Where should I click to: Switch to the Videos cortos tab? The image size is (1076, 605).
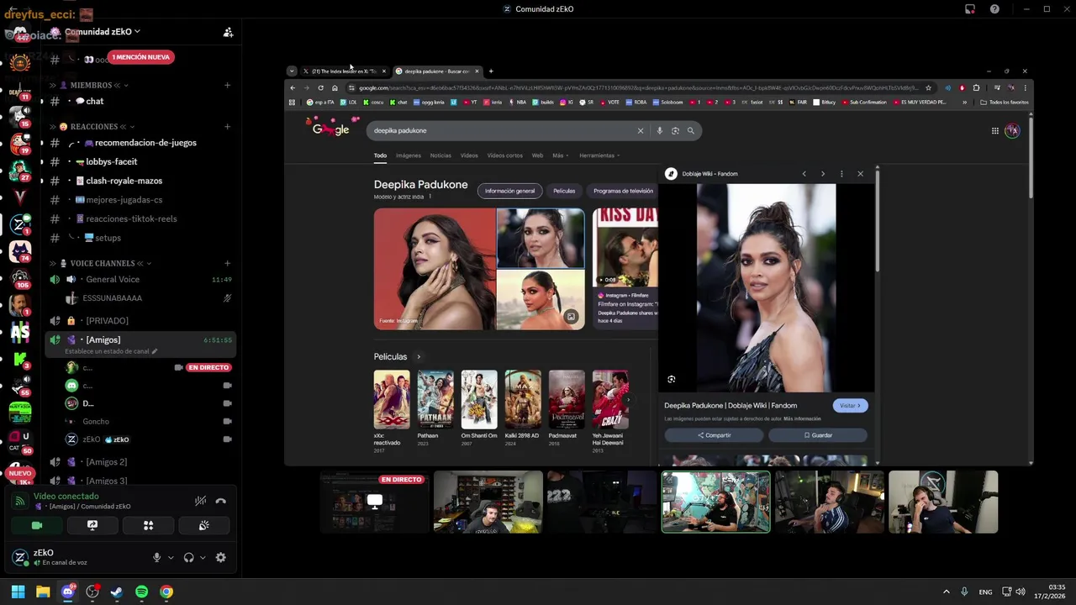pyautogui.click(x=504, y=155)
